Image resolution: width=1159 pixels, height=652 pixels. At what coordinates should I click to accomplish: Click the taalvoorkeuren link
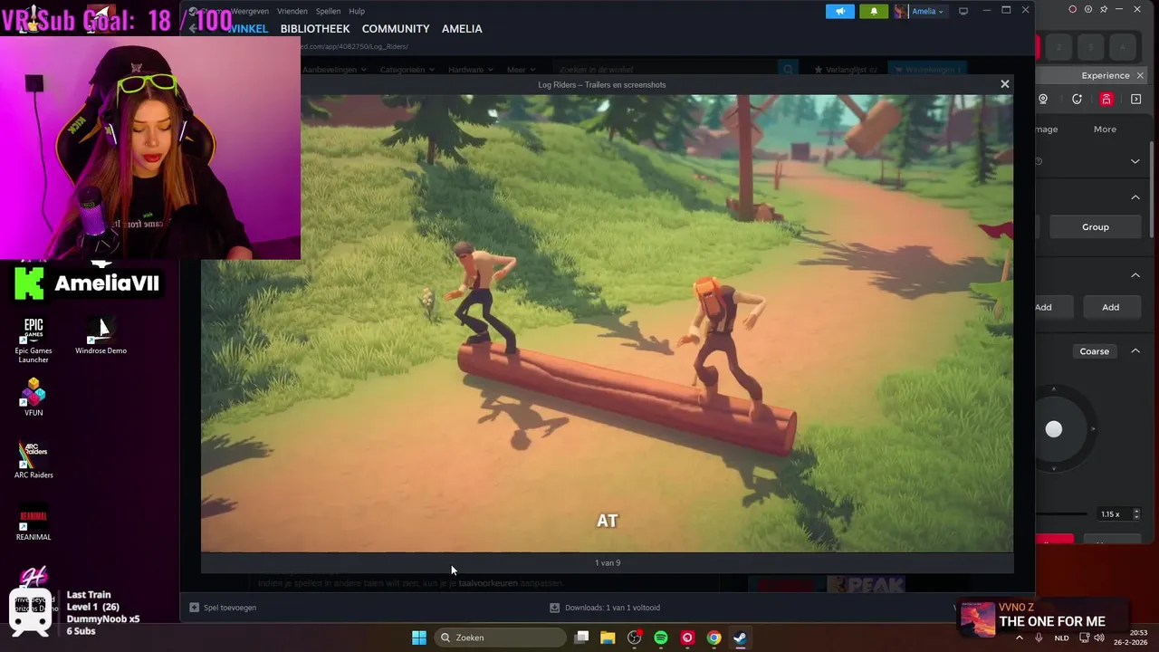click(x=488, y=584)
